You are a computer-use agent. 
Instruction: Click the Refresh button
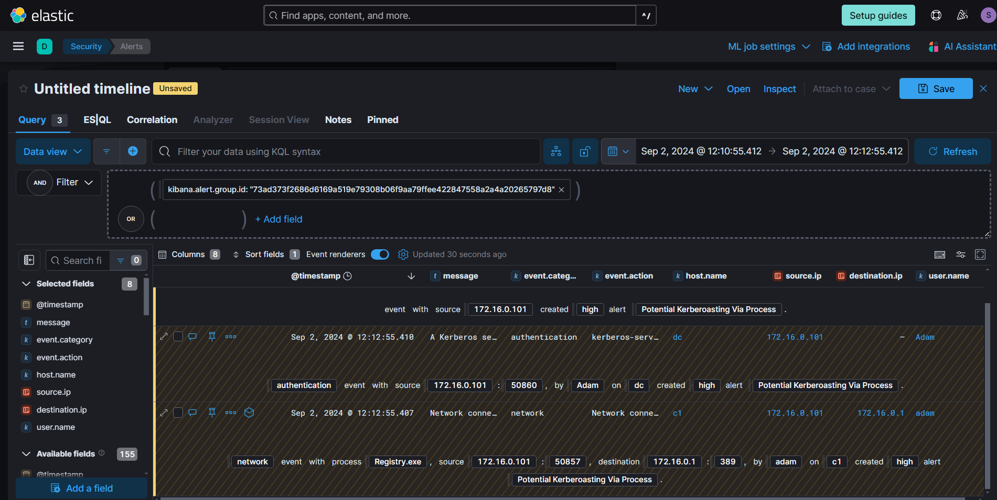point(952,151)
